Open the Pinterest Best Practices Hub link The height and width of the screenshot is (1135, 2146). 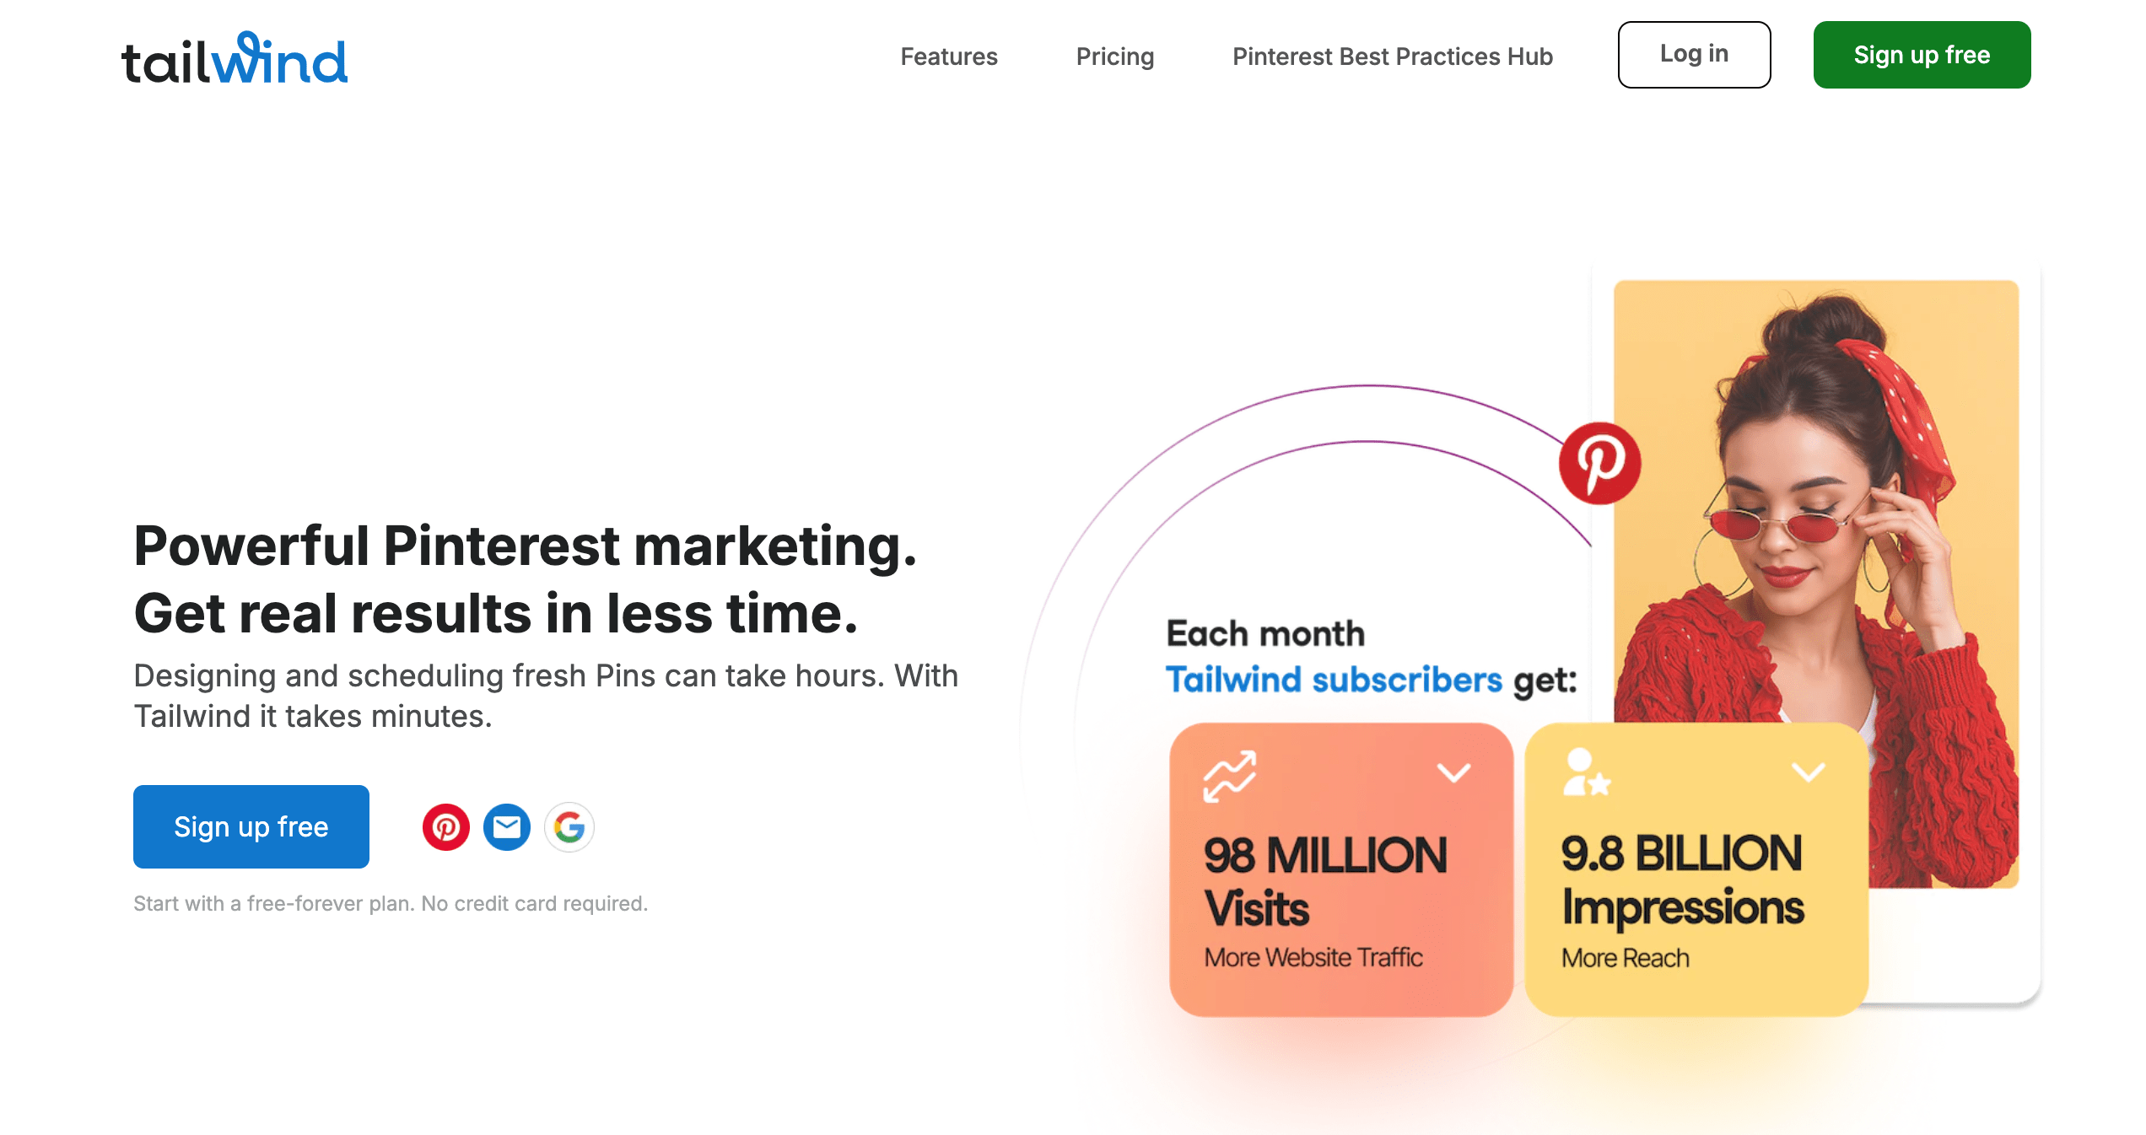pos(1392,56)
